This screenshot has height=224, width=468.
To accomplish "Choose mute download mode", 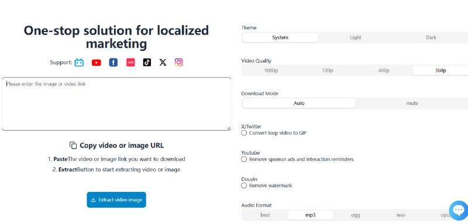I will click(412, 103).
